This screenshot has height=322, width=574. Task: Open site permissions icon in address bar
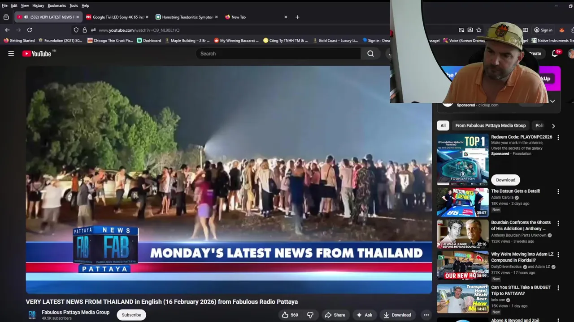click(x=93, y=30)
